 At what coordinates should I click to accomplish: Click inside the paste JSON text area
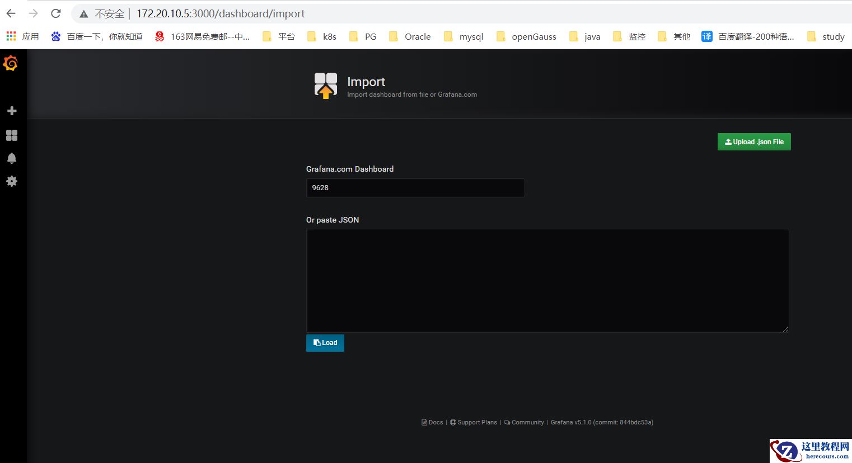pos(547,280)
